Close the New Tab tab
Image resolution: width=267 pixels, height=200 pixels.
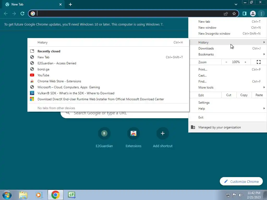60,4
